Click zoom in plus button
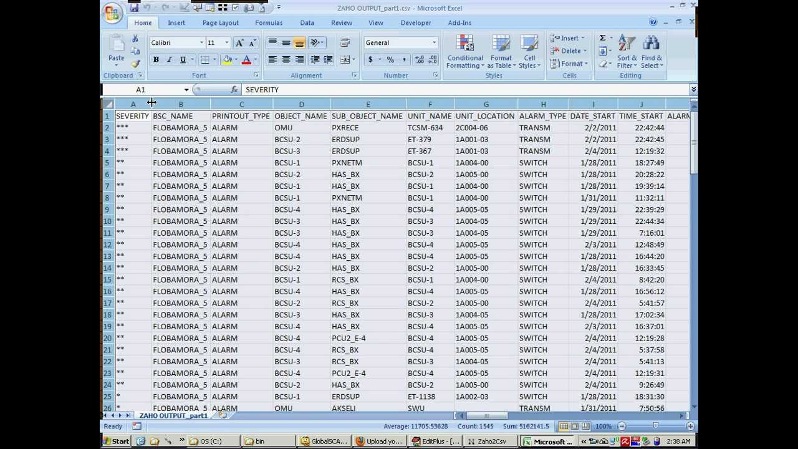Viewport: 798px width, 449px height. point(690,427)
